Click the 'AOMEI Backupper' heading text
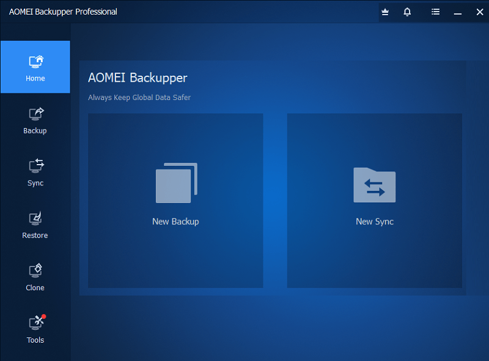Image resolution: width=489 pixels, height=361 pixels. pyautogui.click(x=138, y=78)
